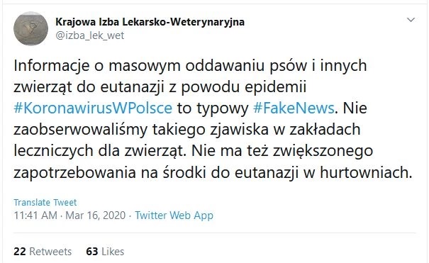Click the Mar 16, 2020 date text

pyautogui.click(x=96, y=216)
